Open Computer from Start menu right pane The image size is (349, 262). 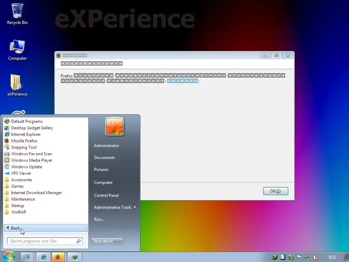(103, 183)
